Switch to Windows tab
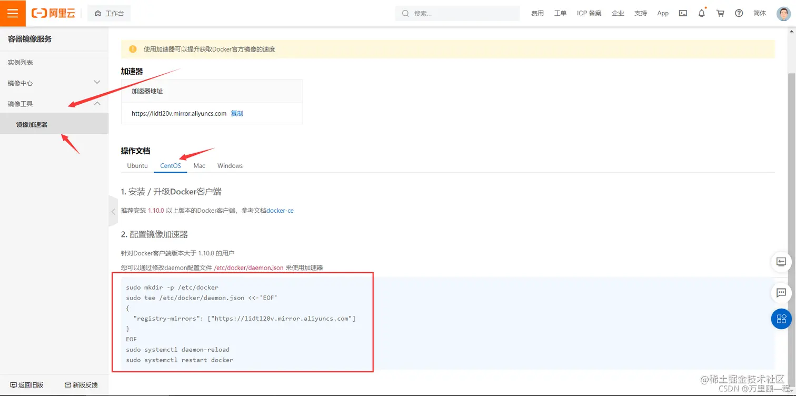Screen dimensions: 796x396 click(x=230, y=165)
